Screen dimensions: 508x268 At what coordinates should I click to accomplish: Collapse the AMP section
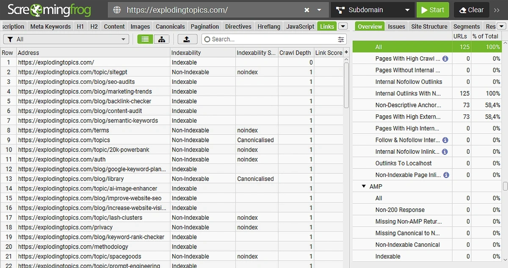point(363,186)
